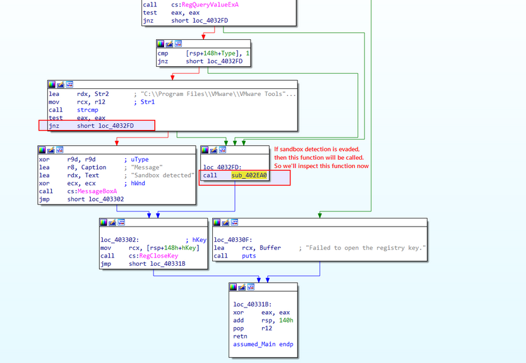Click the hKey comment beside loc_403302
The width and height of the screenshot is (526, 363).
coord(200,239)
